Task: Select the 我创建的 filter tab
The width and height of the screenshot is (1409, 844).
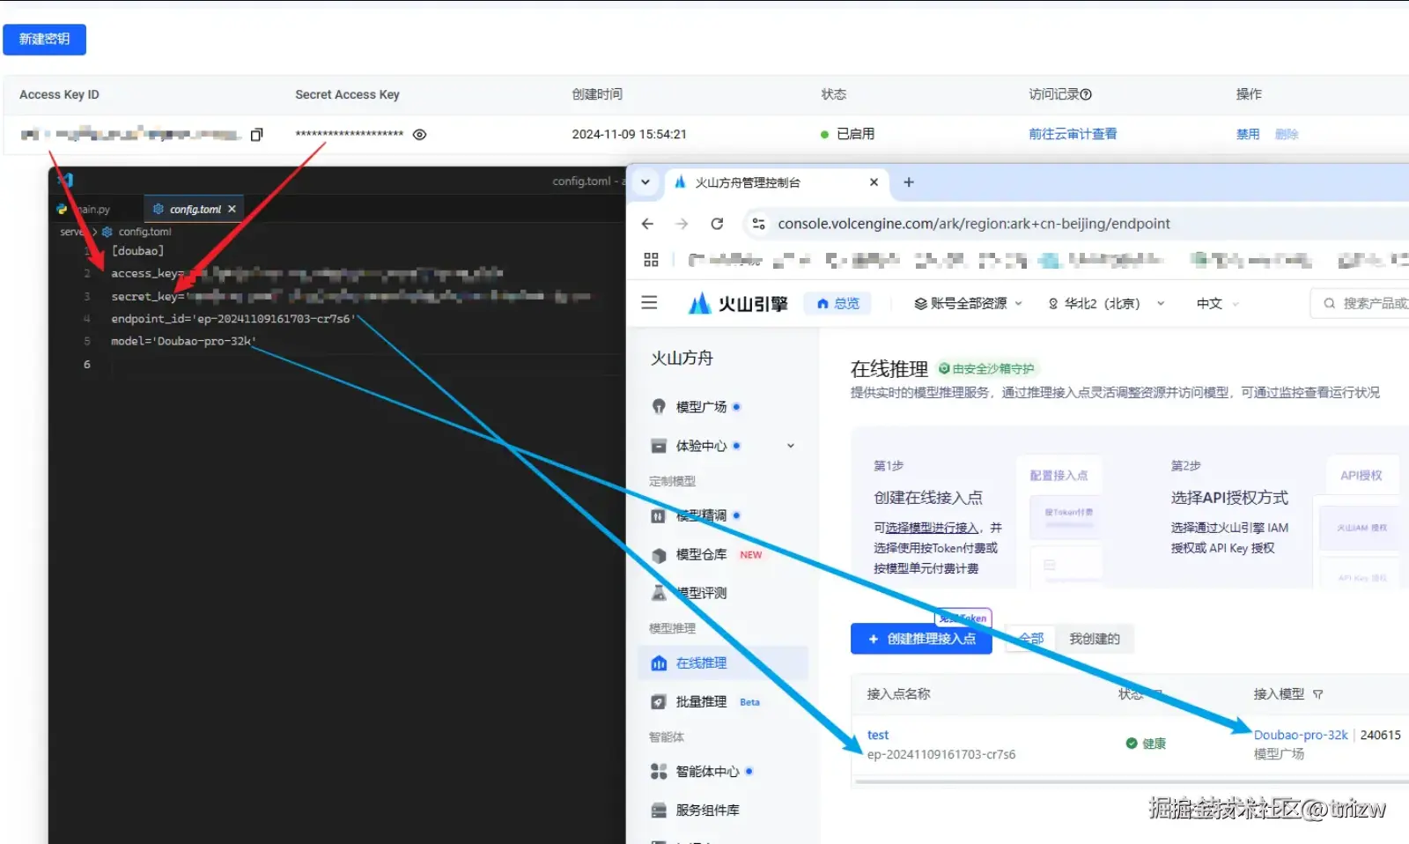Action: 1095,639
